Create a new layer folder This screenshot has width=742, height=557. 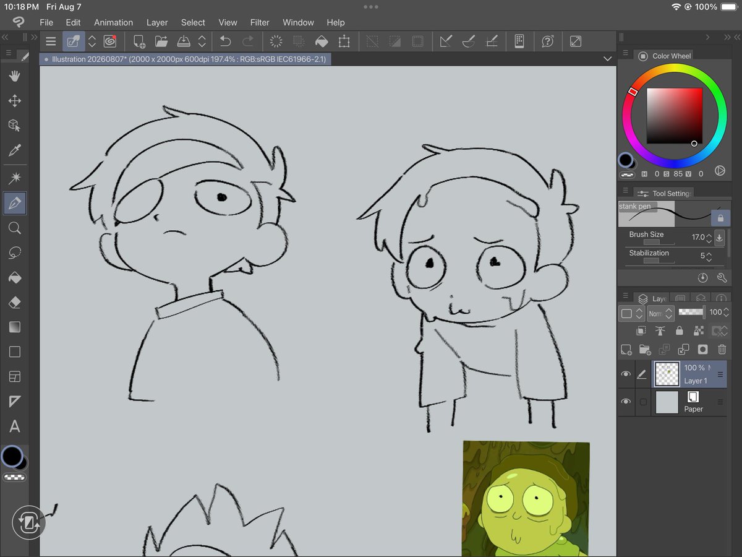pos(645,350)
